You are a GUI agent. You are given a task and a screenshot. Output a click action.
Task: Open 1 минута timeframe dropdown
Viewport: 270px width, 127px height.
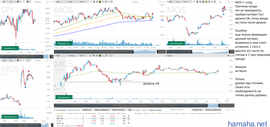73,55
